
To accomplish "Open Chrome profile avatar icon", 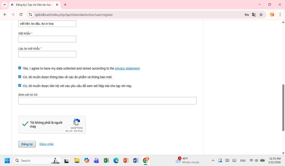I will tap(272, 15).
